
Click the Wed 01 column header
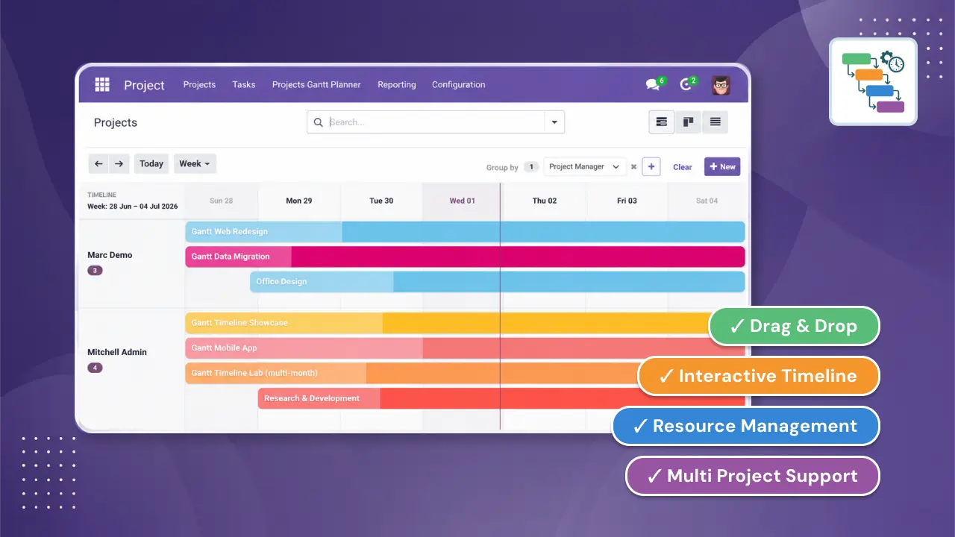[463, 201]
